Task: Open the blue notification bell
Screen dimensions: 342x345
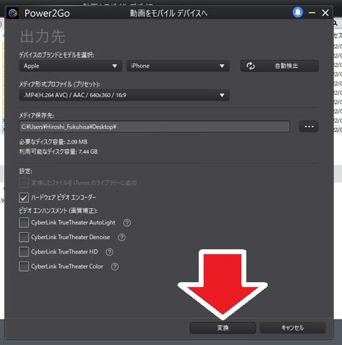Action: (x=297, y=13)
